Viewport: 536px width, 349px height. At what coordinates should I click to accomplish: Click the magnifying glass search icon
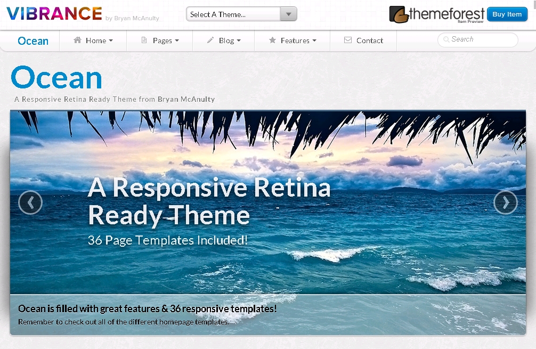click(446, 39)
